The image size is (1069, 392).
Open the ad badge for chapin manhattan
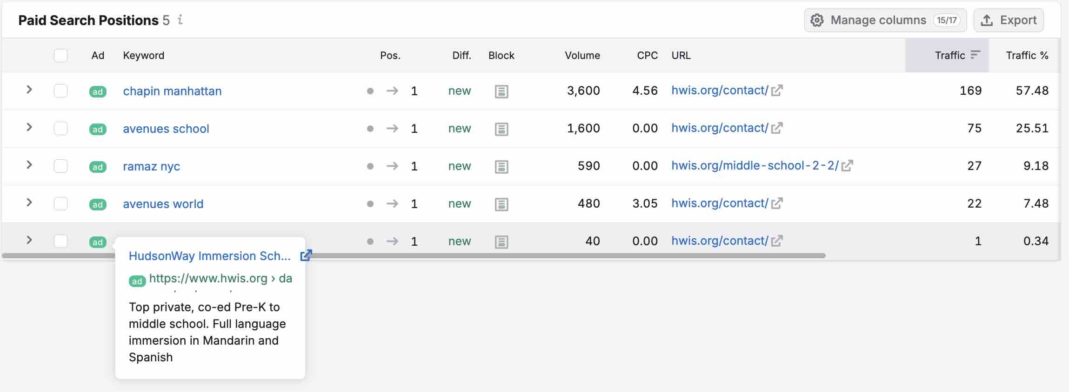tap(98, 91)
